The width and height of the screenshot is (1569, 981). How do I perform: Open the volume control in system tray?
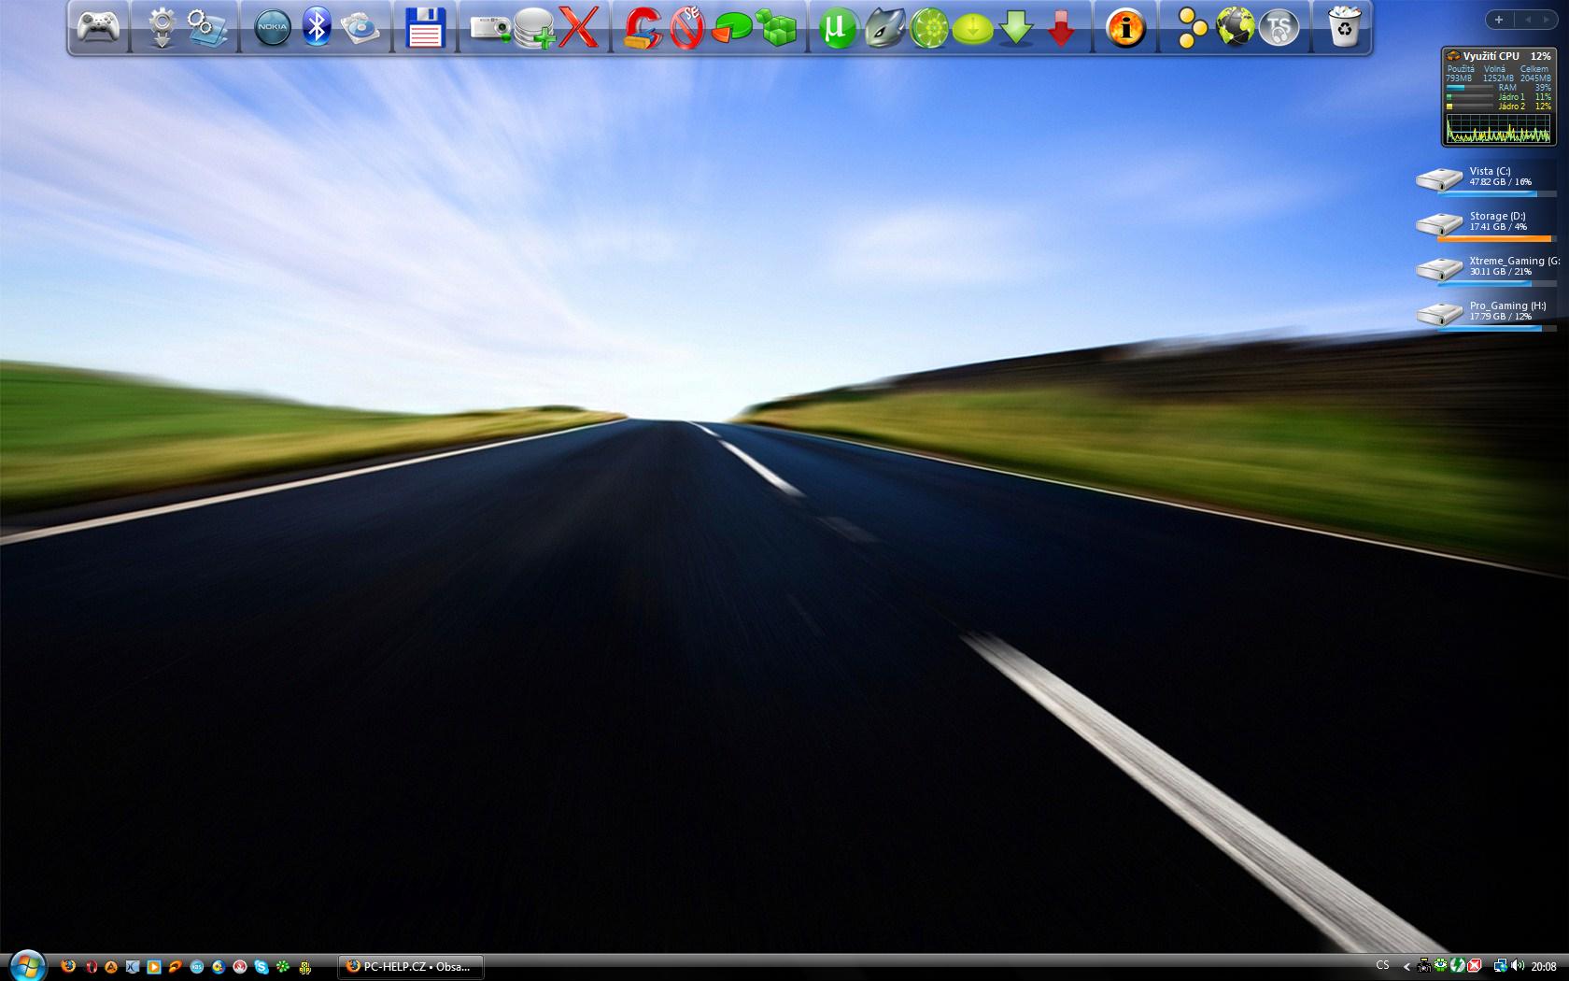tap(1517, 966)
